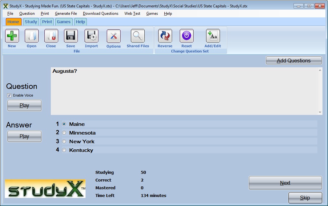Click the question text scrollbar down arrow

click(320, 112)
